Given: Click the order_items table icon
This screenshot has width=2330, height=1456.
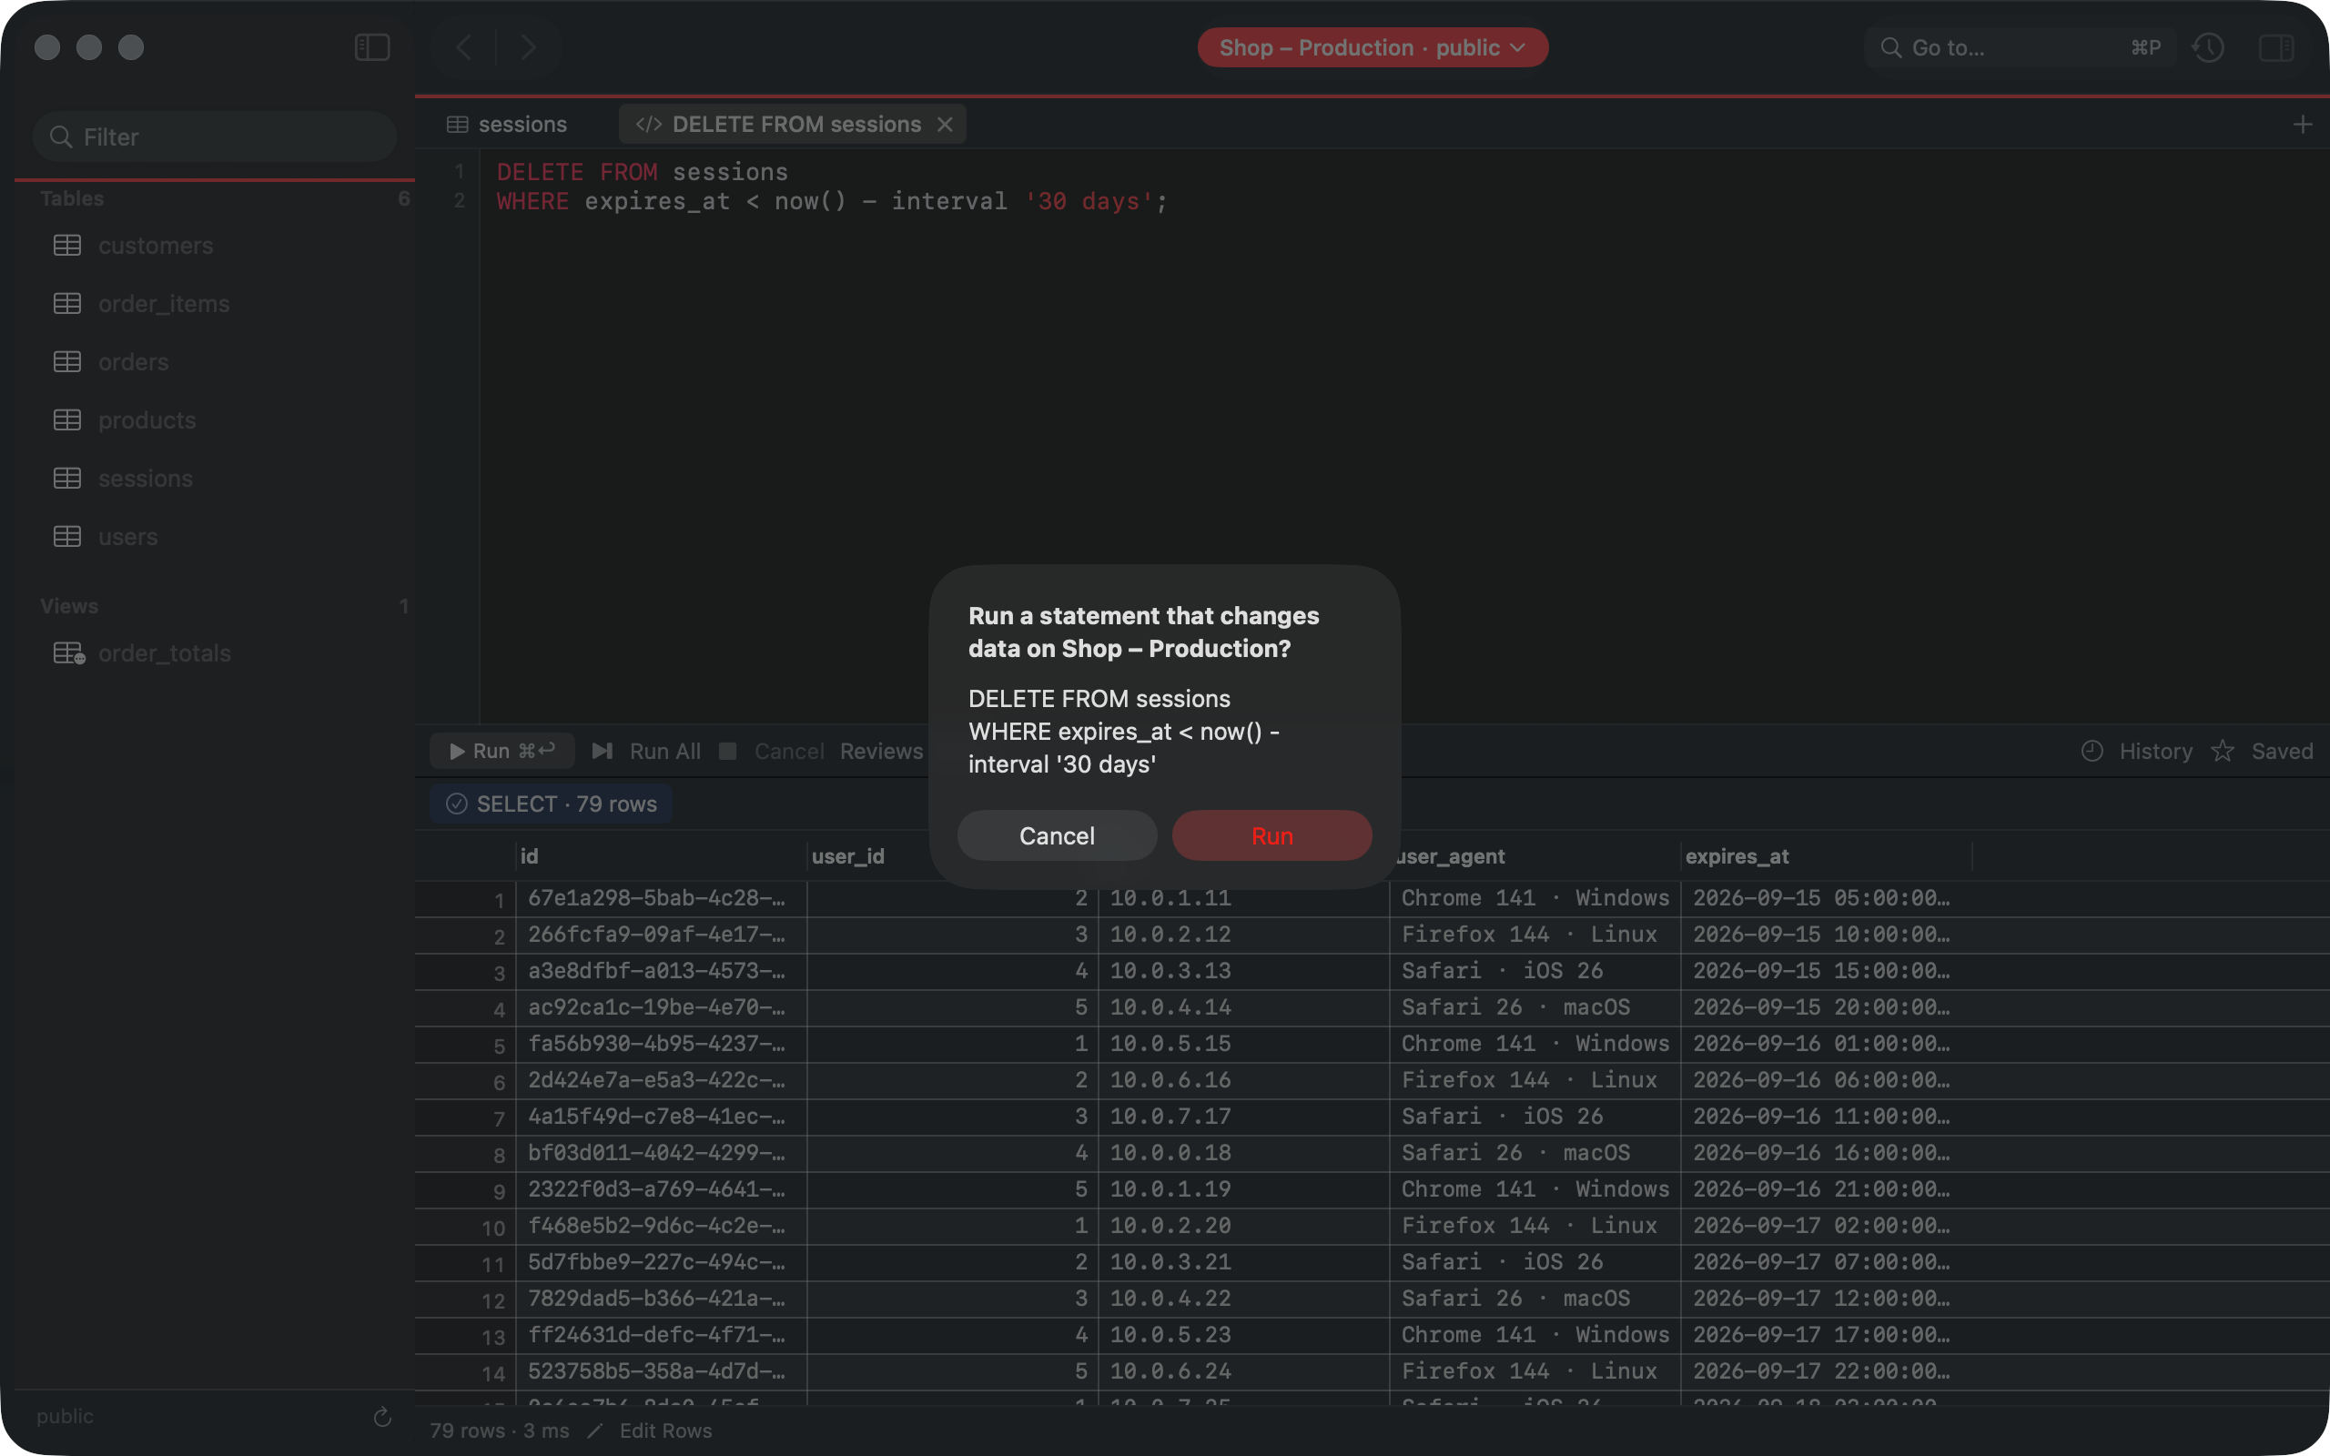Looking at the screenshot, I should pos(67,303).
